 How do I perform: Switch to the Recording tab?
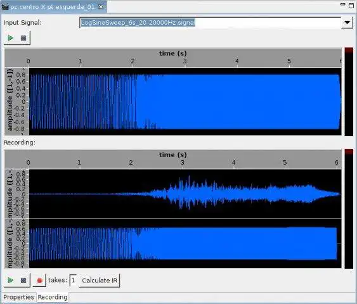tap(53, 297)
